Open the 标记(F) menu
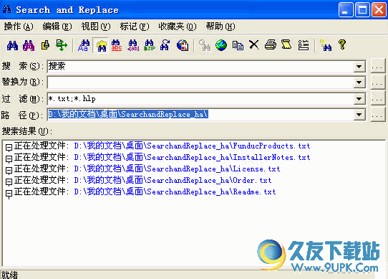Screen dimensions: 388x279 (x=135, y=27)
